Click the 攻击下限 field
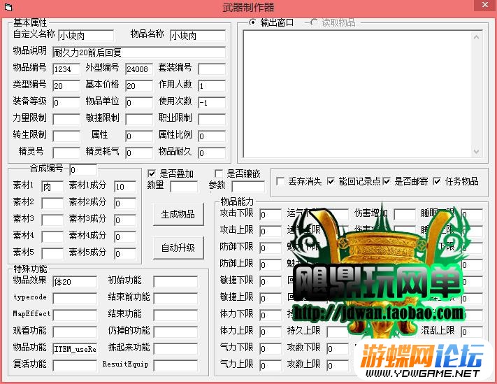Image resolution: width=497 pixels, height=384 pixels. click(271, 215)
